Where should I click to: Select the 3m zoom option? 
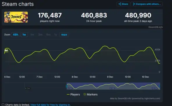click(40, 35)
